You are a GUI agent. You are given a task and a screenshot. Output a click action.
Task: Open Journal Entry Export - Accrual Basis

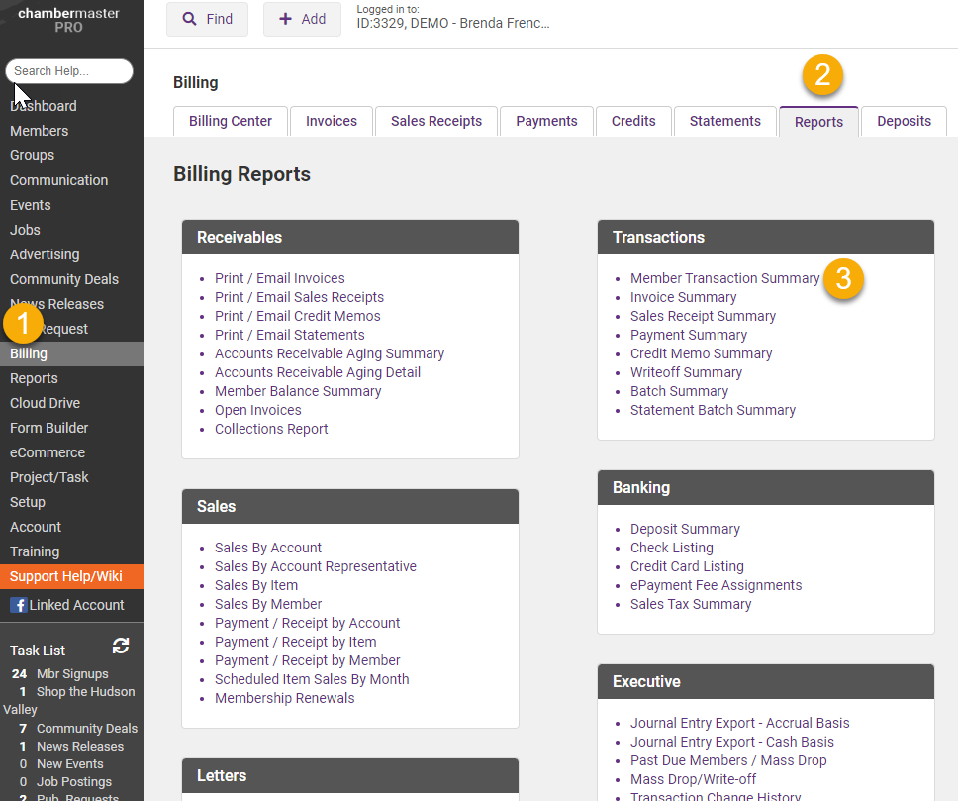(x=739, y=722)
